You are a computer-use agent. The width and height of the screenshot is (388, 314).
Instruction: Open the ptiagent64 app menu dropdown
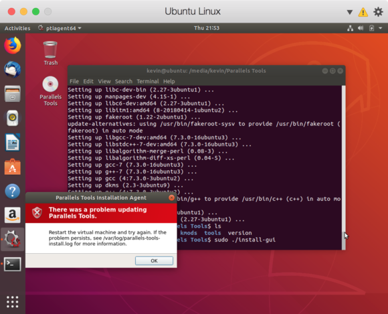60,28
